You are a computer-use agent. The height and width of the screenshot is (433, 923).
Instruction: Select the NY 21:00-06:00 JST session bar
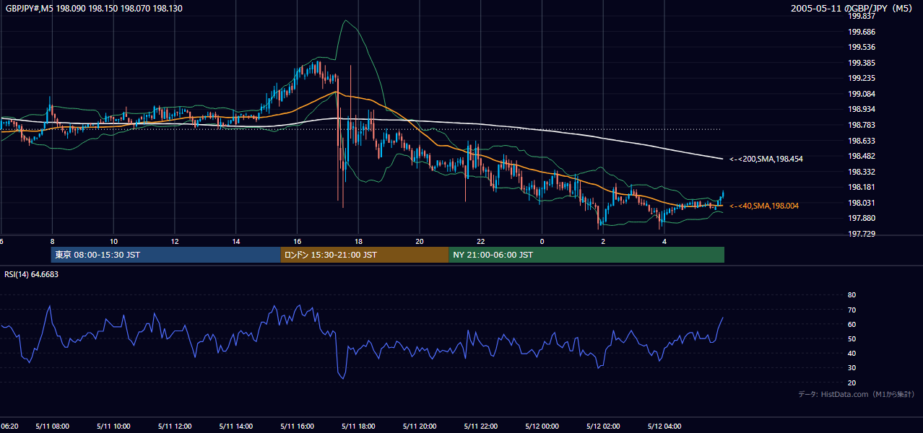pyautogui.click(x=586, y=255)
